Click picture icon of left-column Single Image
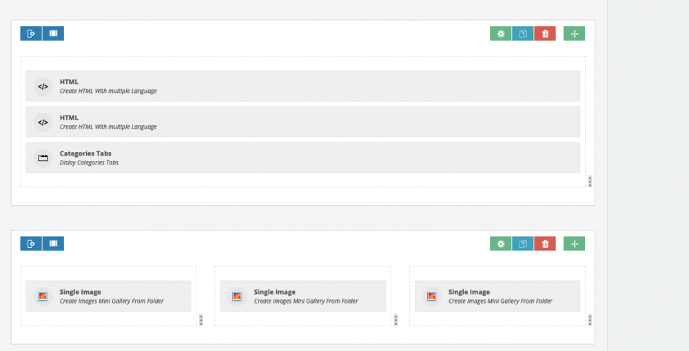 coord(43,297)
